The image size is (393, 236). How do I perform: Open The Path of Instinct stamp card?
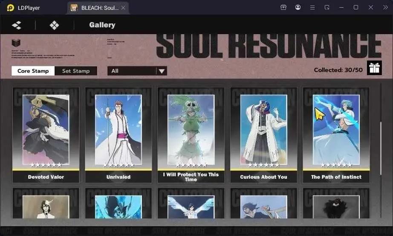(336, 135)
